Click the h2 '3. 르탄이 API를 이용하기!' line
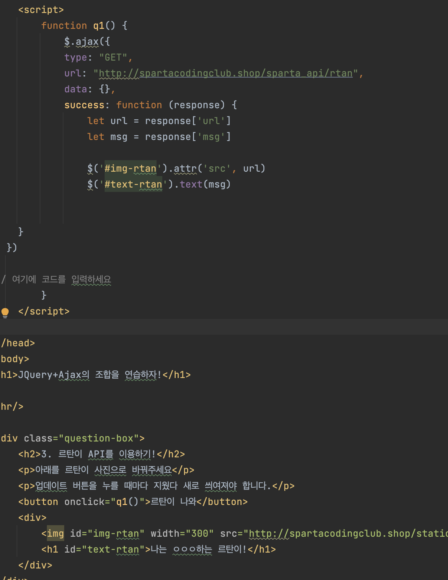The height and width of the screenshot is (580, 448). 102,454
